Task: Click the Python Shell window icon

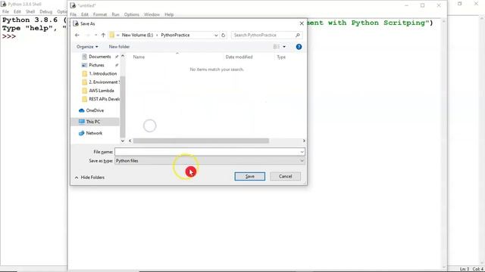Action: click(x=4, y=4)
